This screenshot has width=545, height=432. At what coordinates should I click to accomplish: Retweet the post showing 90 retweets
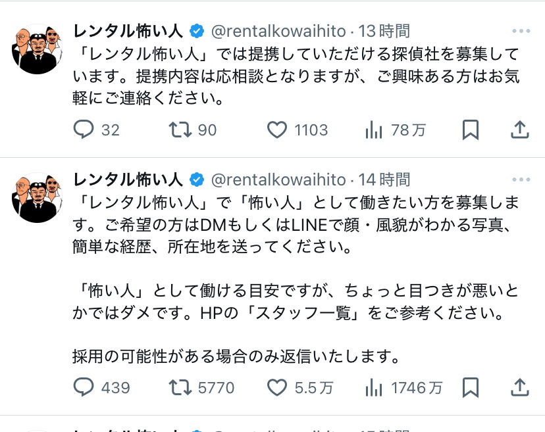(180, 129)
